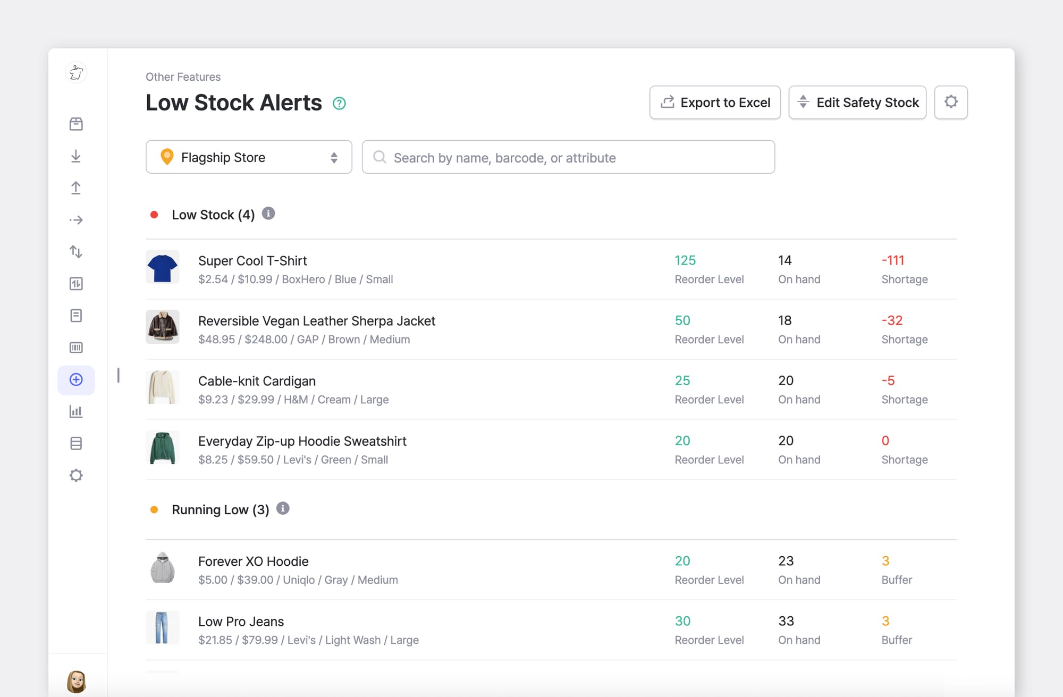
Task: Click Export to Excel button
Action: pyautogui.click(x=715, y=102)
